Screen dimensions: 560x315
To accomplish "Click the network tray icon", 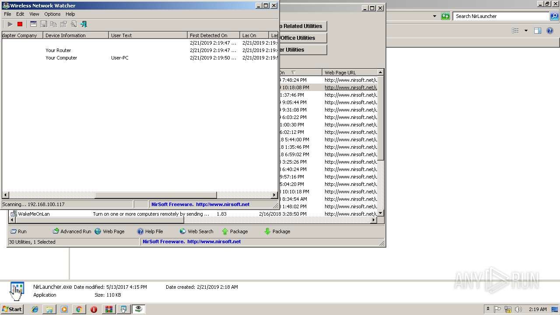I will point(508,309).
